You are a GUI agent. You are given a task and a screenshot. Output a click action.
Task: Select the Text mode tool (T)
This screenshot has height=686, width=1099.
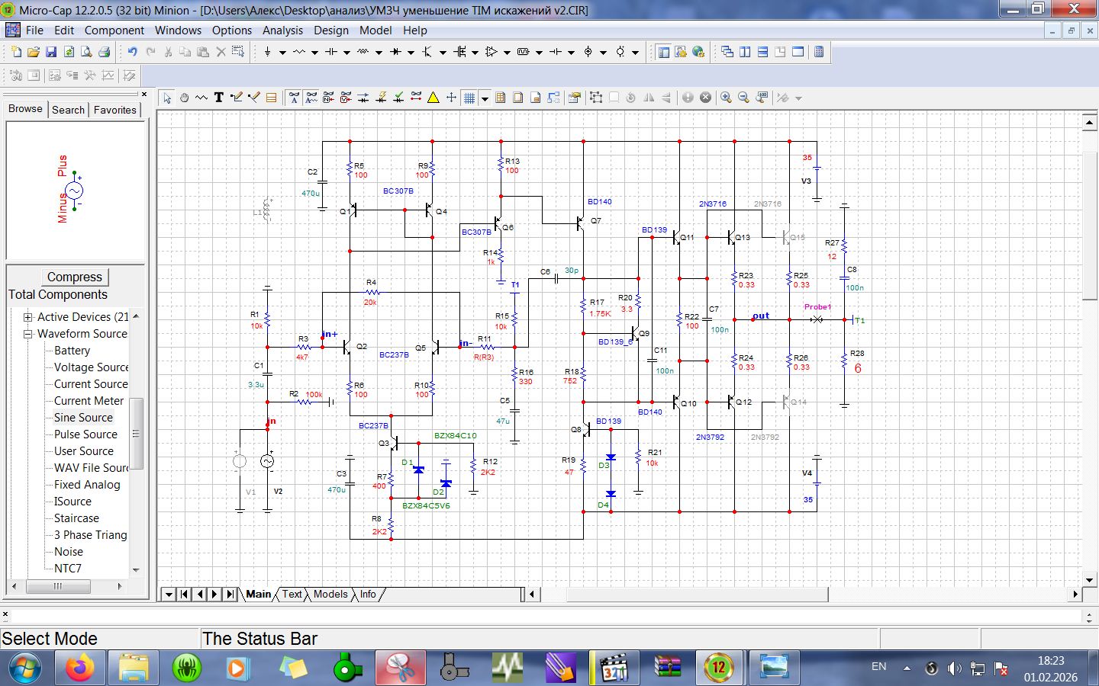219,98
